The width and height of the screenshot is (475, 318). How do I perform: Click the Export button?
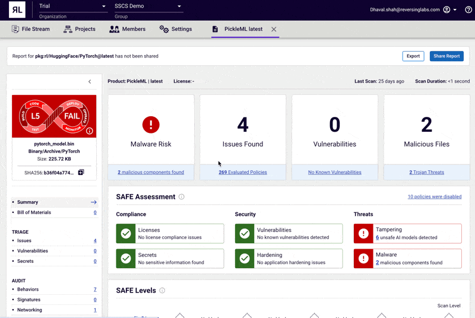click(x=413, y=56)
